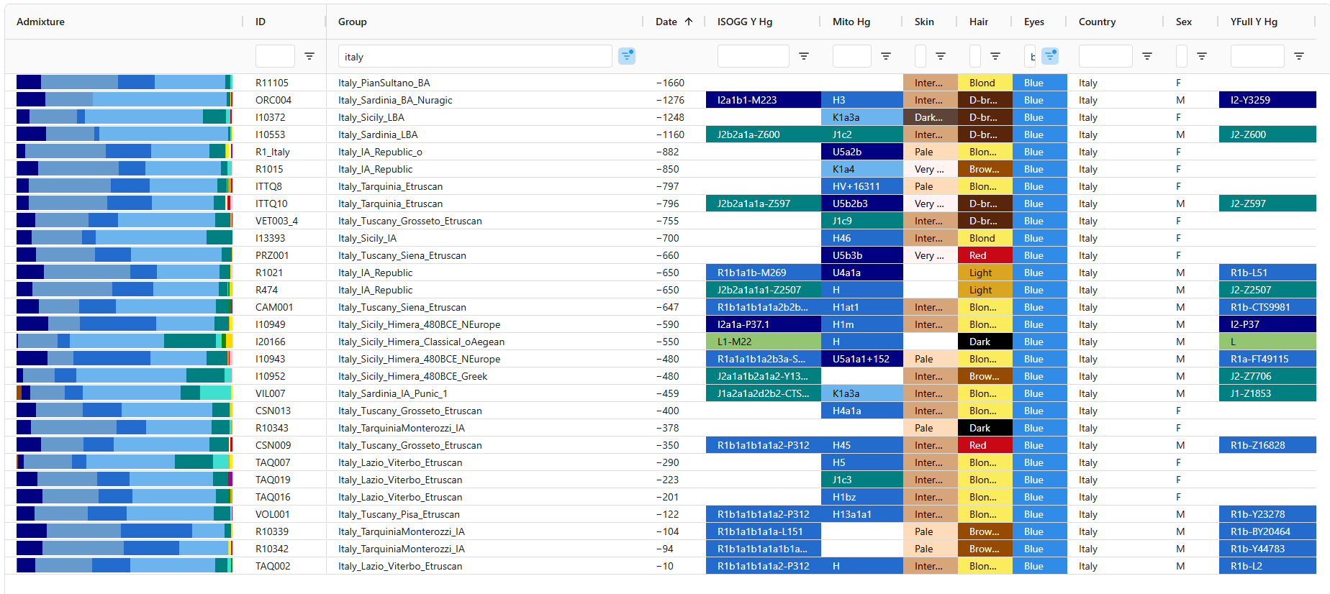This screenshot has height=594, width=1330.
Task: Click the Mito Hg column header
Action: coord(851,22)
